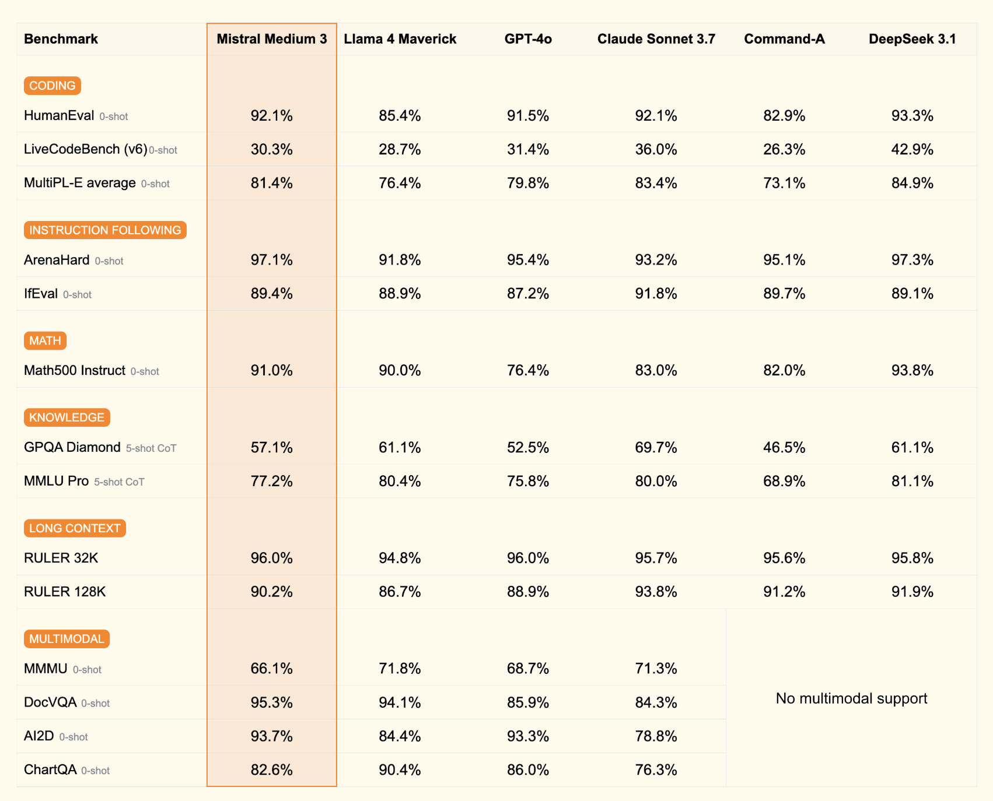Select the INSTRUCTION FOLLOWING category badge

pos(105,230)
